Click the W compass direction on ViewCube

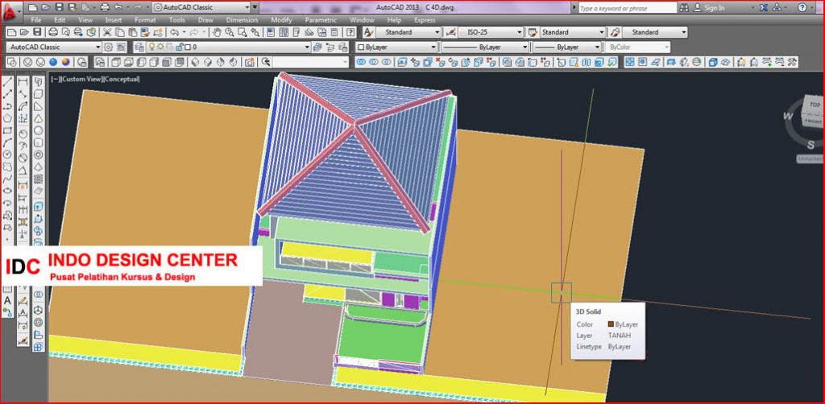(788, 116)
